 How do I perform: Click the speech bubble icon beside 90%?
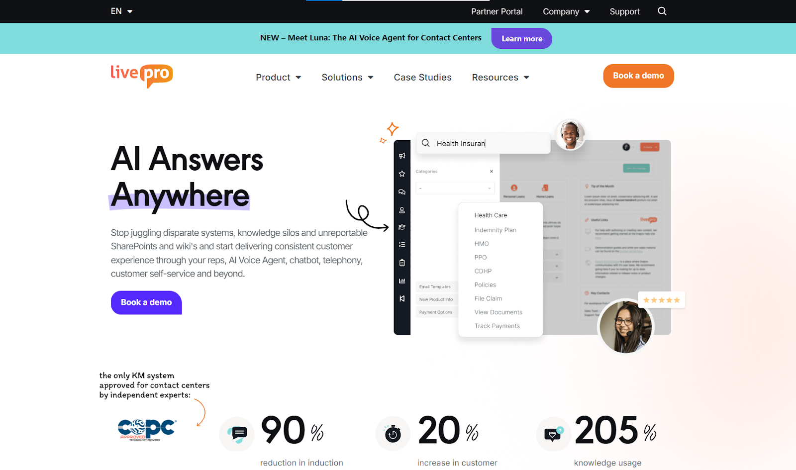coord(237,434)
